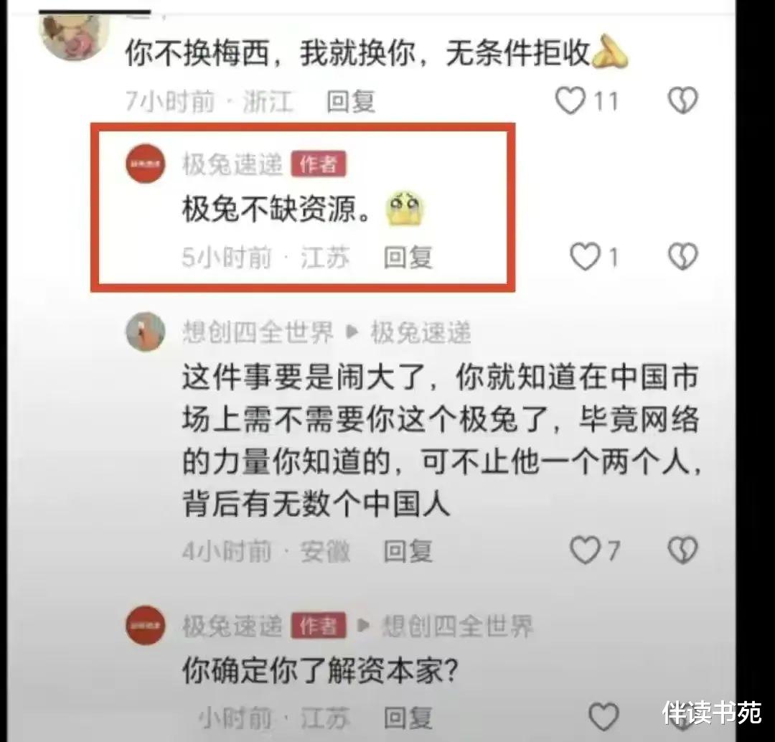Image resolution: width=775 pixels, height=742 pixels.
Task: Tap broken heart on 极兔不缺资源 comment
Action: [x=682, y=257]
